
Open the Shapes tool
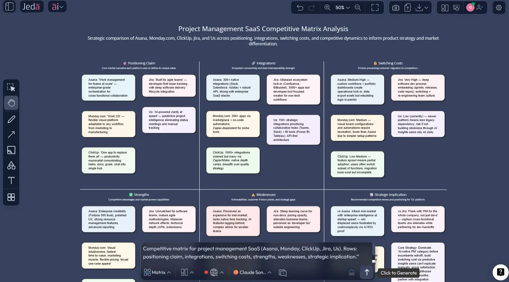(x=11, y=165)
